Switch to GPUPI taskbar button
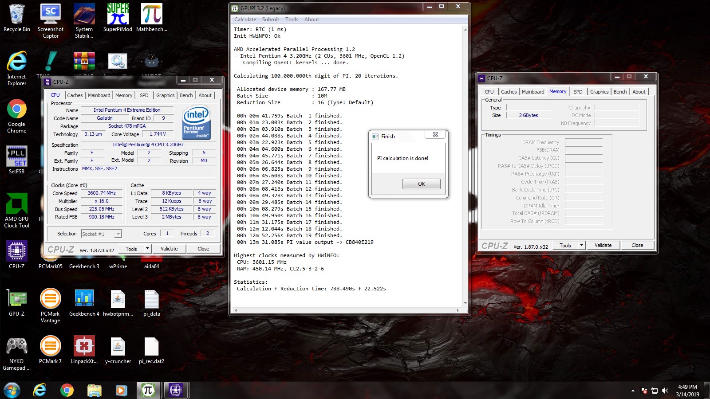 click(148, 391)
